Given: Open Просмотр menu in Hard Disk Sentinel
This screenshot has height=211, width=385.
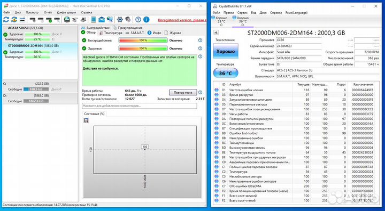Looking at the screenshot, I should click(32, 12).
